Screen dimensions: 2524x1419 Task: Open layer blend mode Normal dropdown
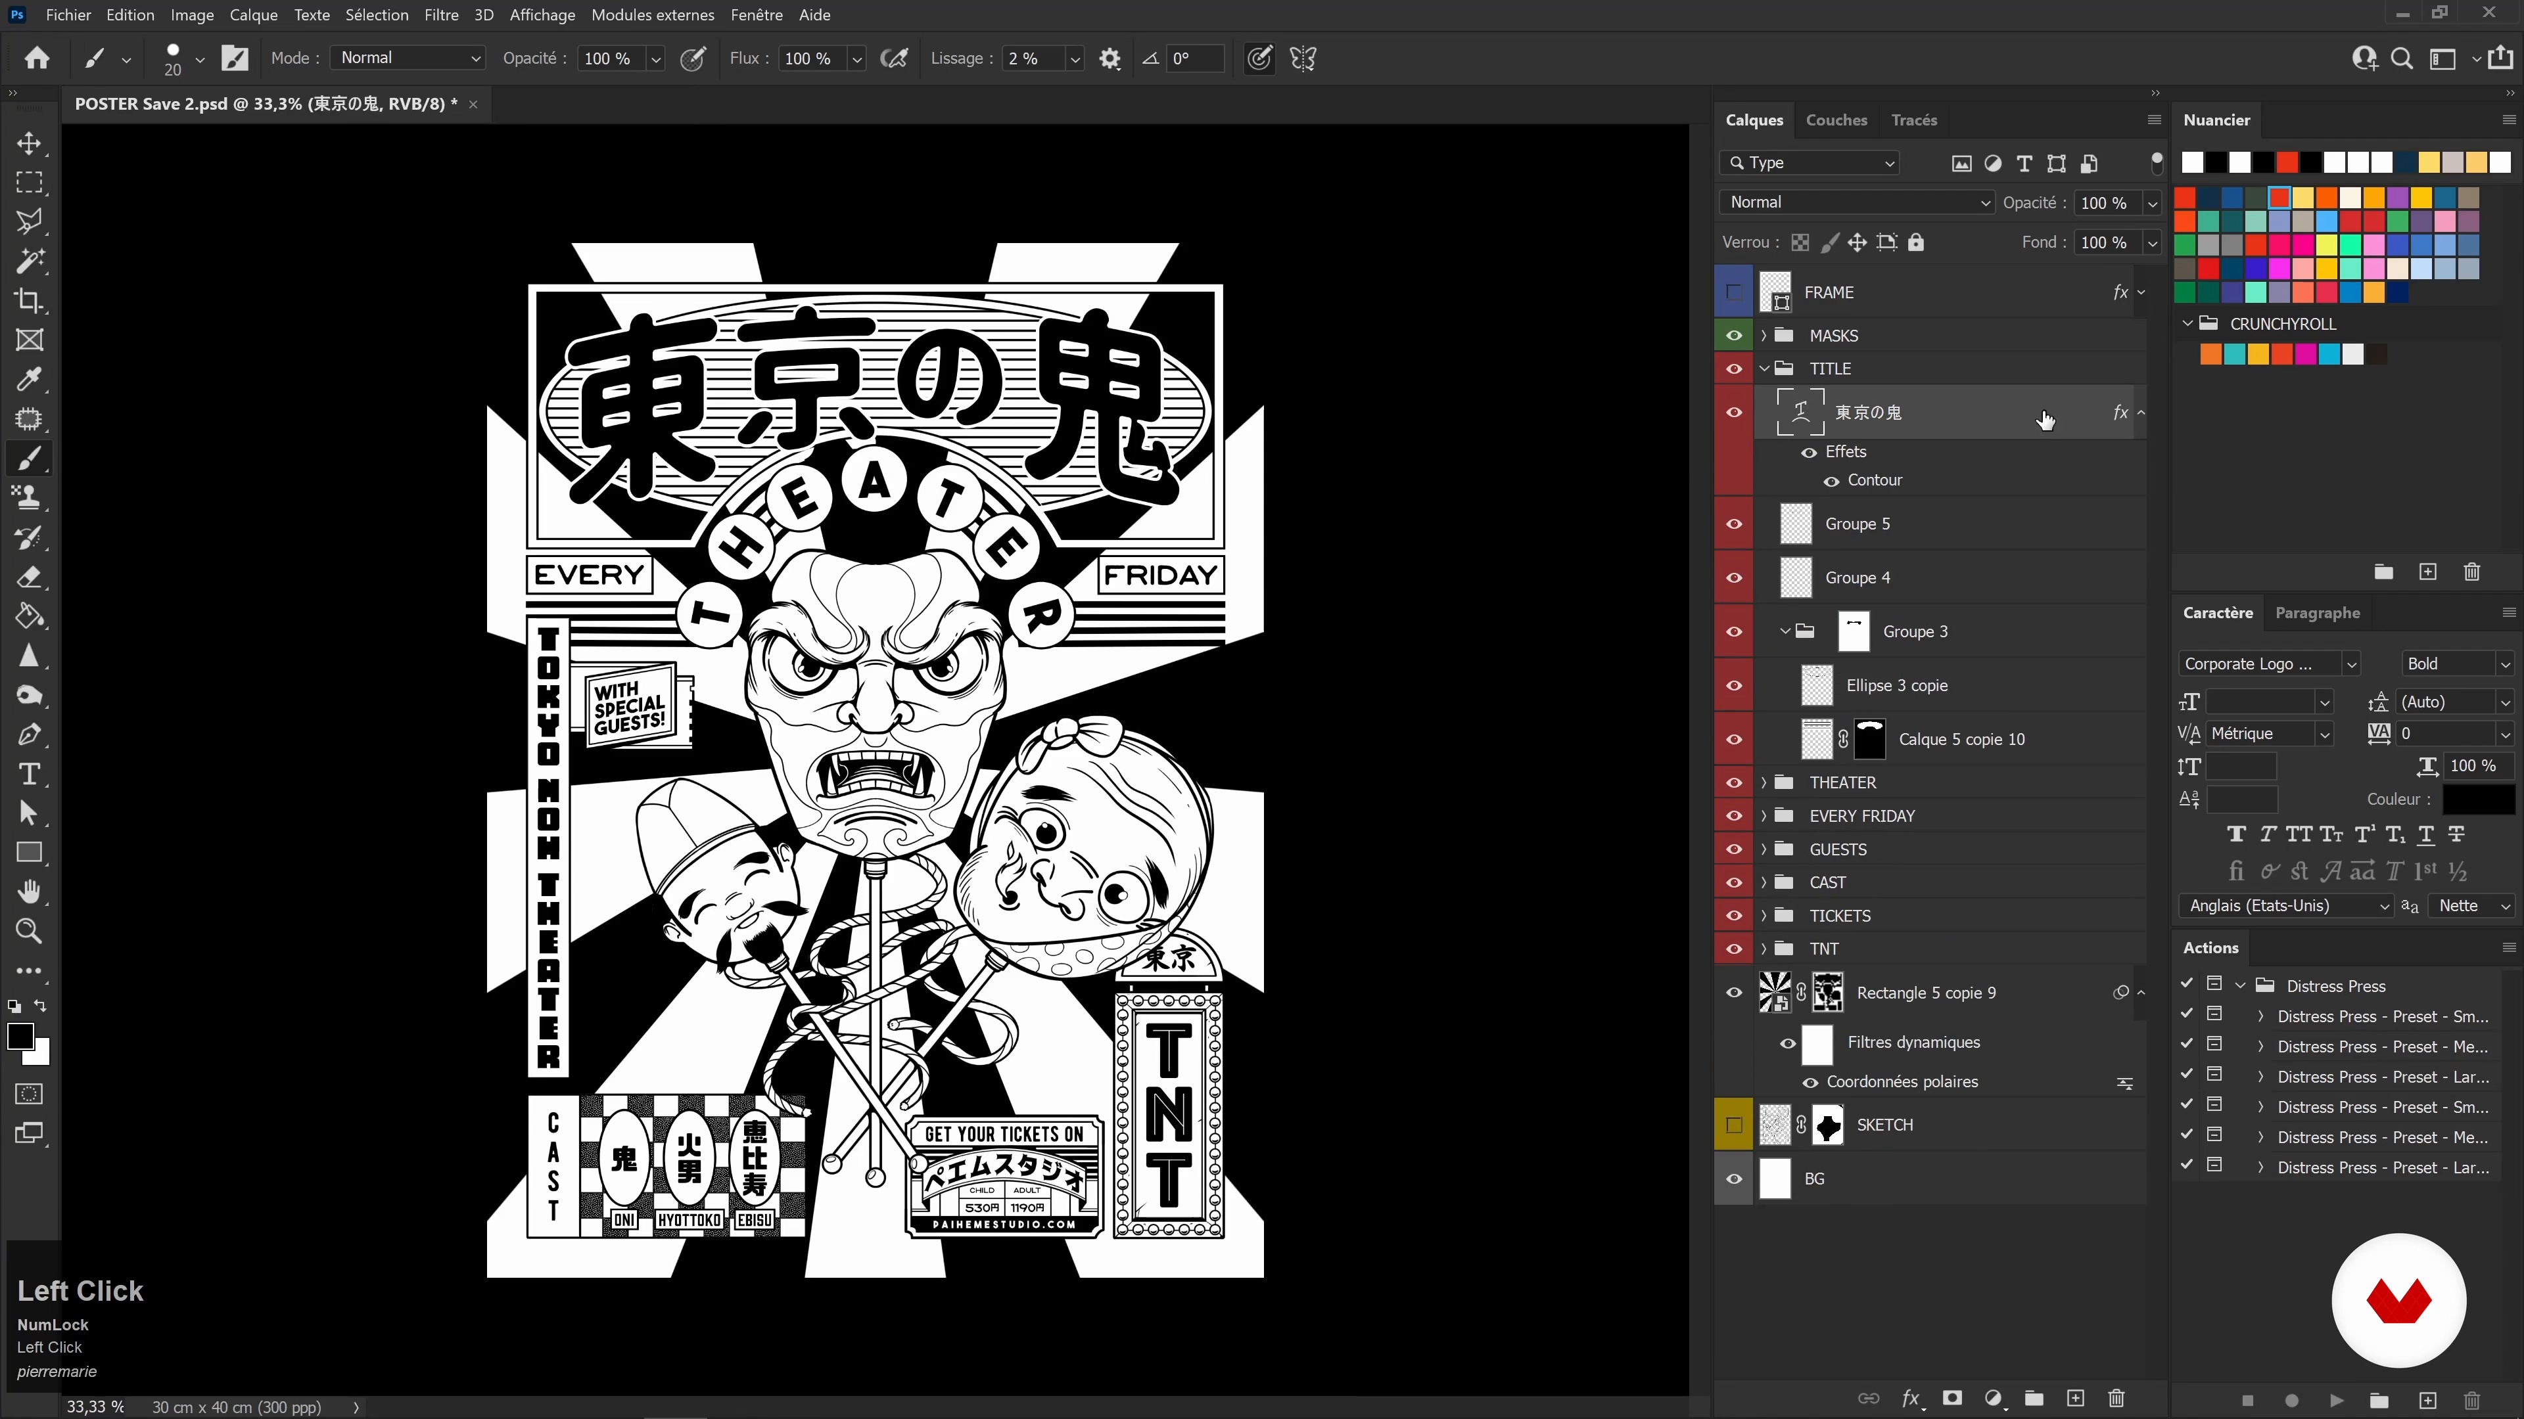tap(1856, 202)
